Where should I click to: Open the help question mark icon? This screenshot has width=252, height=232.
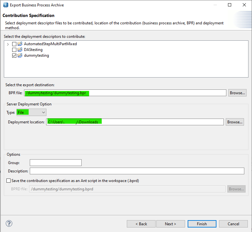coord(9,223)
